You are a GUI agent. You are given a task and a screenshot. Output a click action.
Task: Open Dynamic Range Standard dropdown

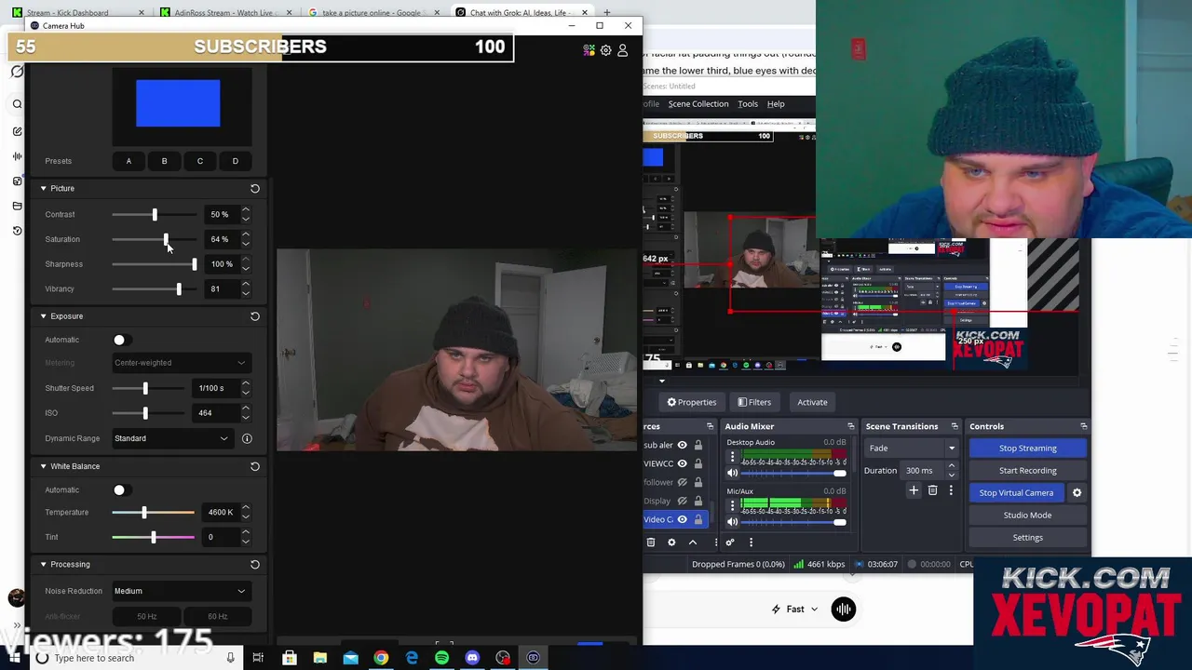(171, 438)
